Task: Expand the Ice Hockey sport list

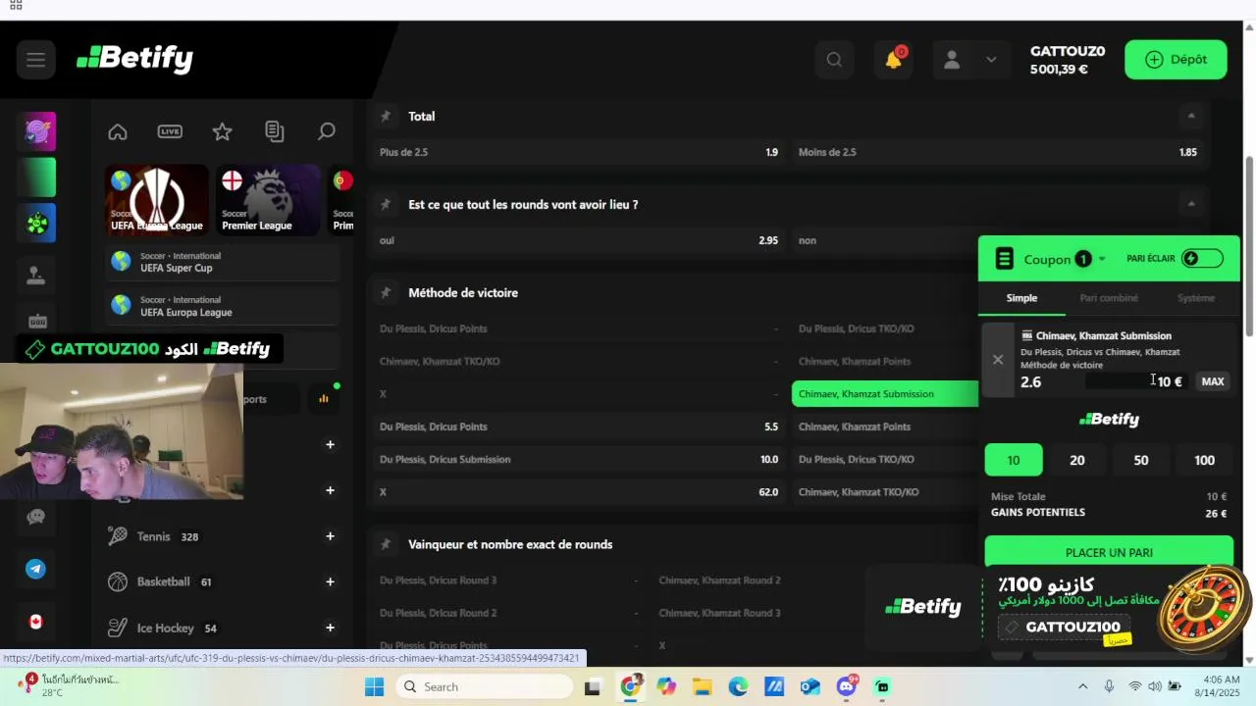Action: pyautogui.click(x=330, y=628)
